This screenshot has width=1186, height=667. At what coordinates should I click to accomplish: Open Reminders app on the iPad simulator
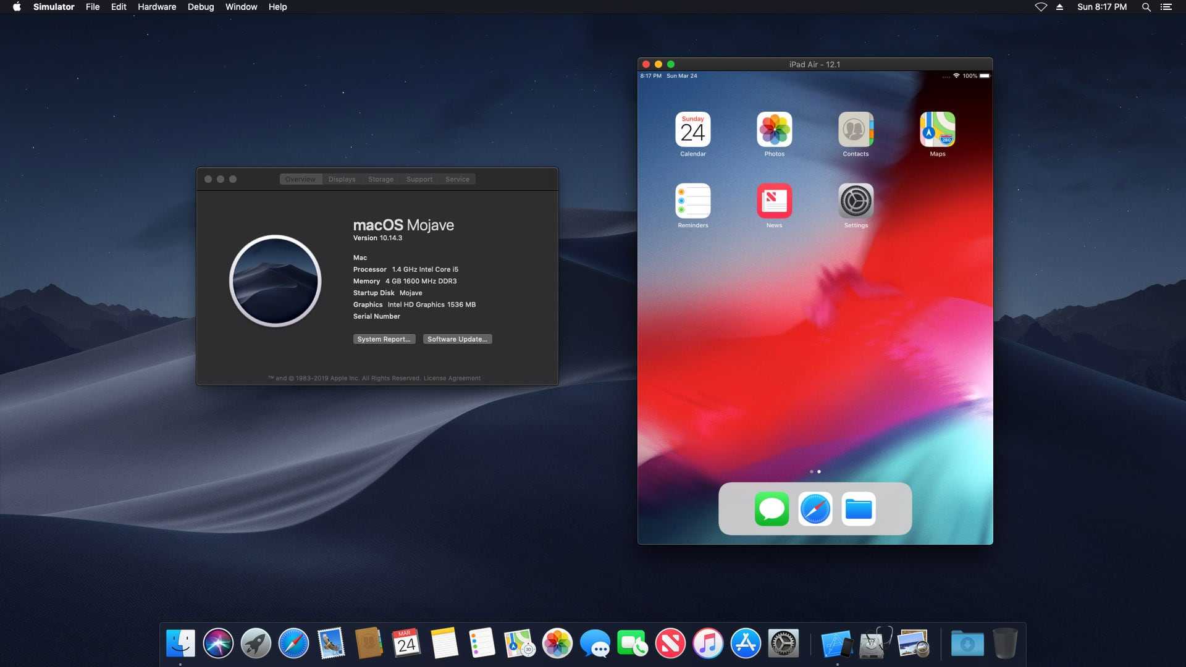click(692, 201)
